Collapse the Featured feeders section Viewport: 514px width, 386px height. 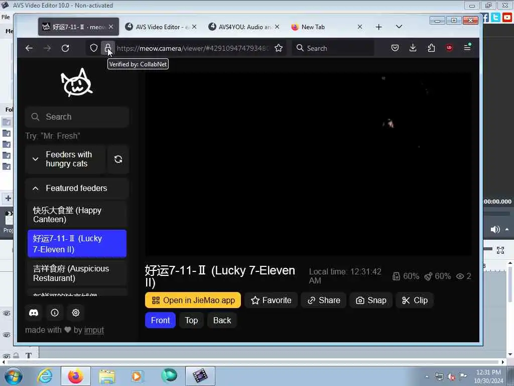(77, 188)
